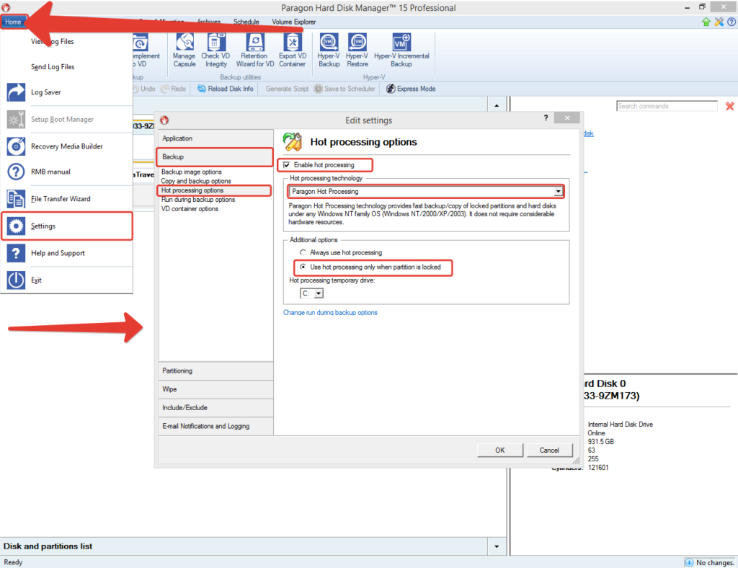The height and width of the screenshot is (568, 738).
Task: Click Change run during backup options link
Action: pos(330,312)
